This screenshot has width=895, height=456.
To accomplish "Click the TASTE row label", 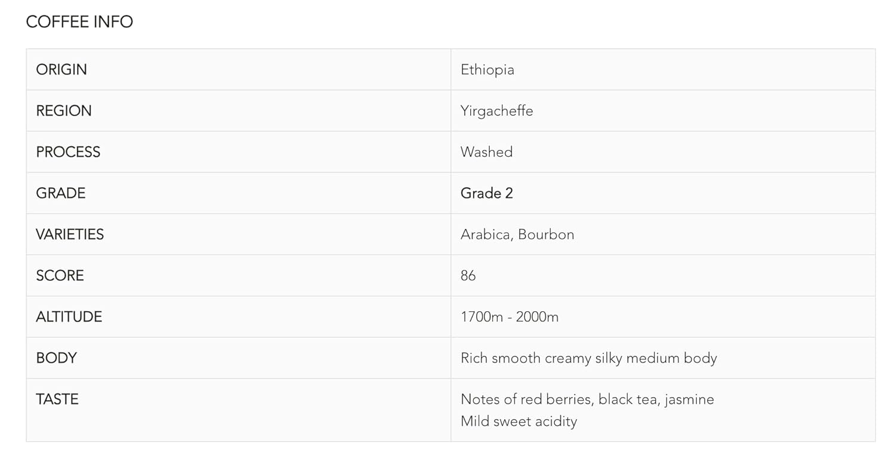I will pyautogui.click(x=57, y=399).
